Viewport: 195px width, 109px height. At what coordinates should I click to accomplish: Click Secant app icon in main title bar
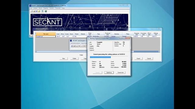pos(30,5)
